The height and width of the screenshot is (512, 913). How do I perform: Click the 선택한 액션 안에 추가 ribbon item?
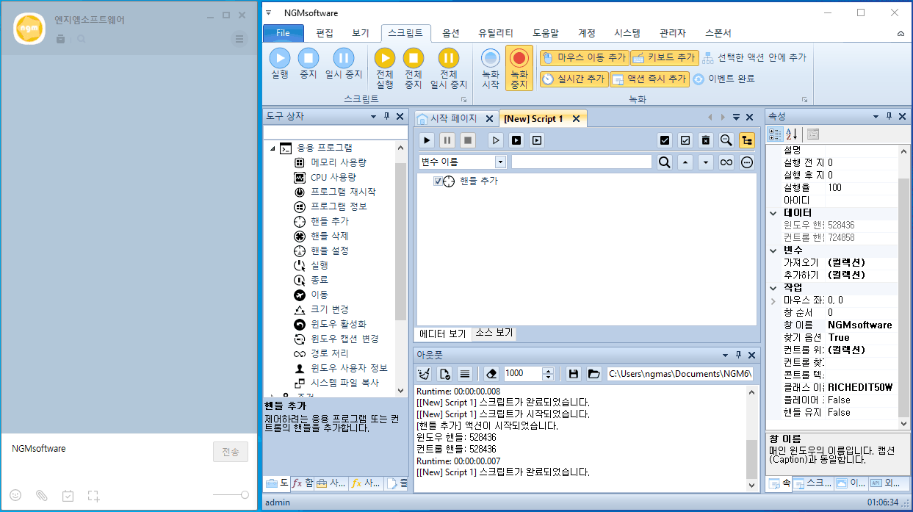(754, 57)
